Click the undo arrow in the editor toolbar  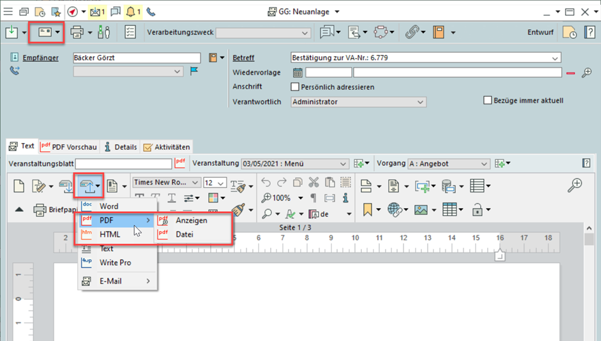coord(266,182)
